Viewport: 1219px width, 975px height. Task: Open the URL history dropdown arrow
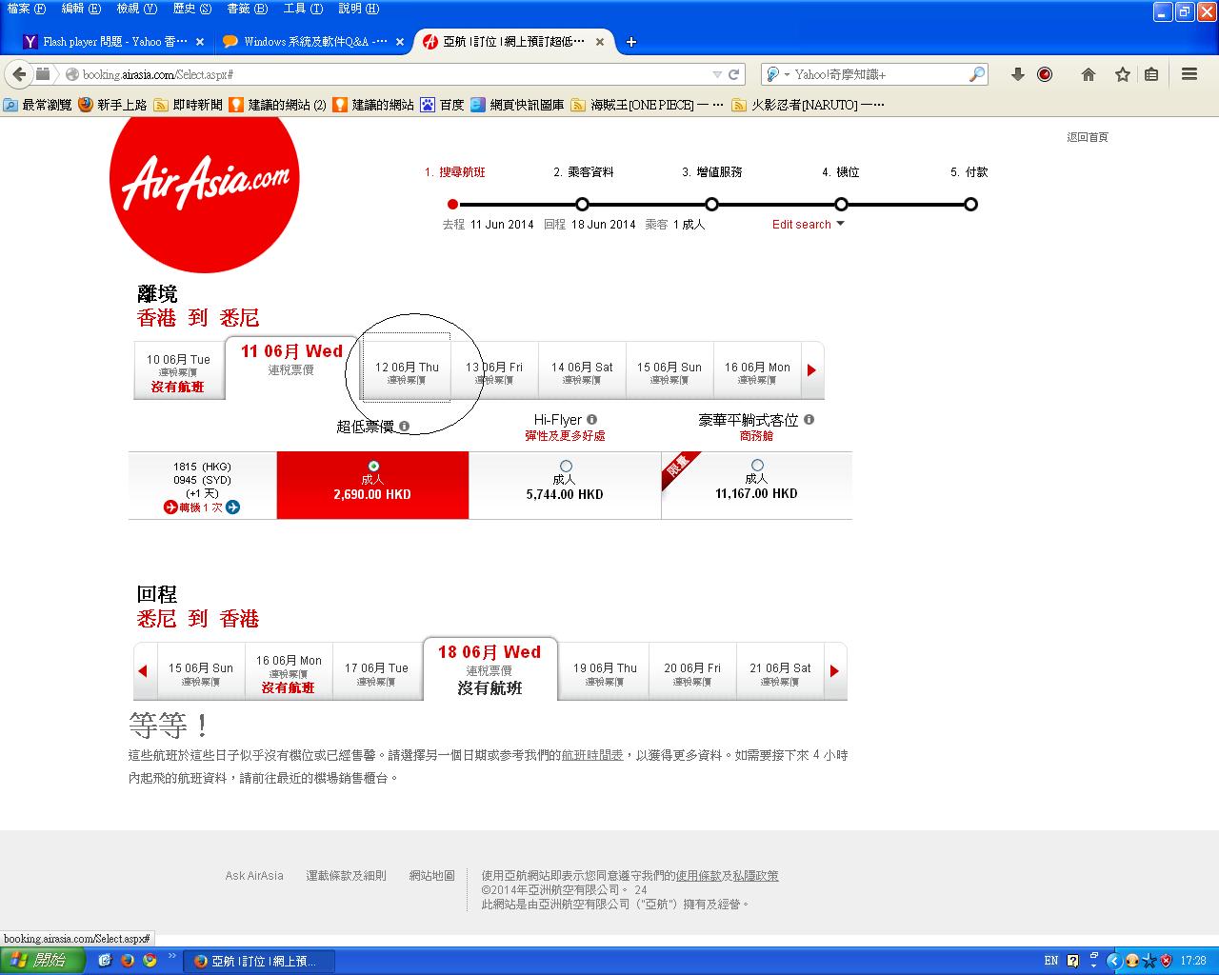point(717,74)
